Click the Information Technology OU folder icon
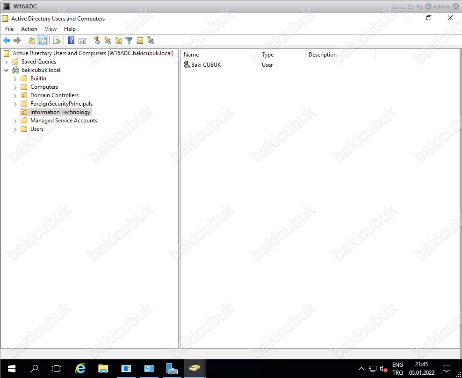 (24, 112)
